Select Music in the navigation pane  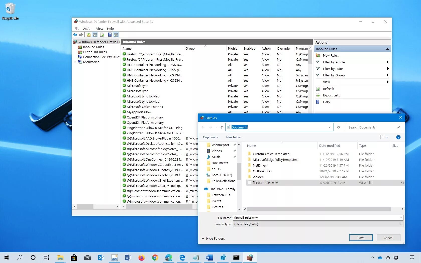(216, 157)
